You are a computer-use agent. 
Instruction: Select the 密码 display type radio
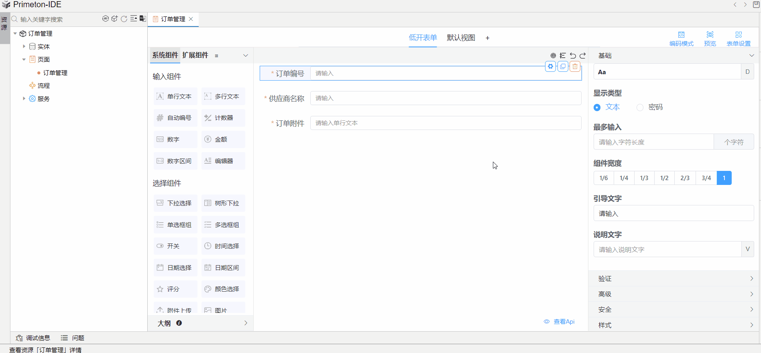[x=640, y=108]
